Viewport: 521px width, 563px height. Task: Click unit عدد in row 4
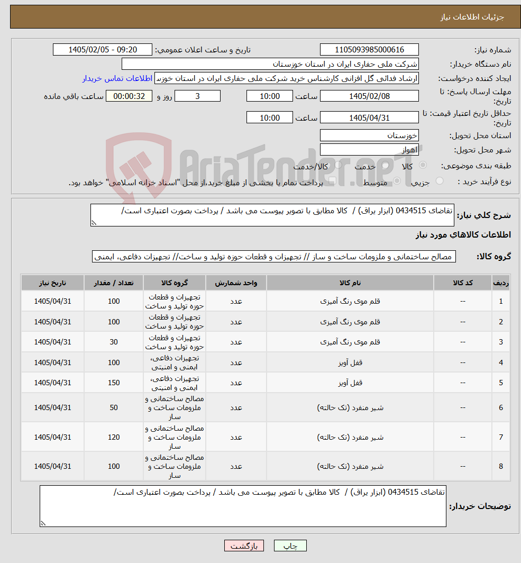click(x=236, y=362)
